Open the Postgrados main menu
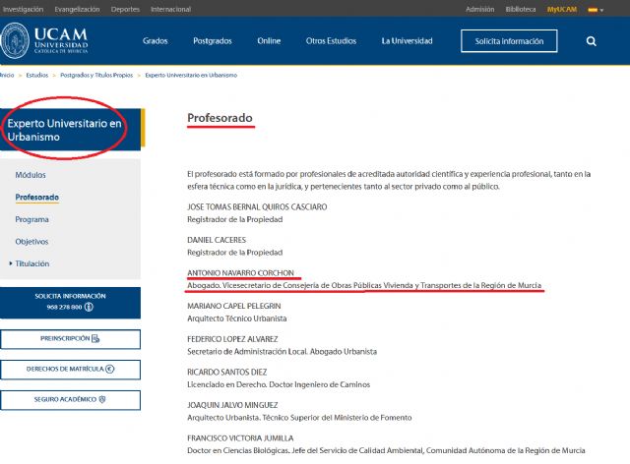Viewport: 630px width, 464px height. 212,41
